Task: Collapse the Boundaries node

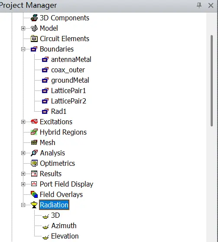Action: [x=23, y=49]
